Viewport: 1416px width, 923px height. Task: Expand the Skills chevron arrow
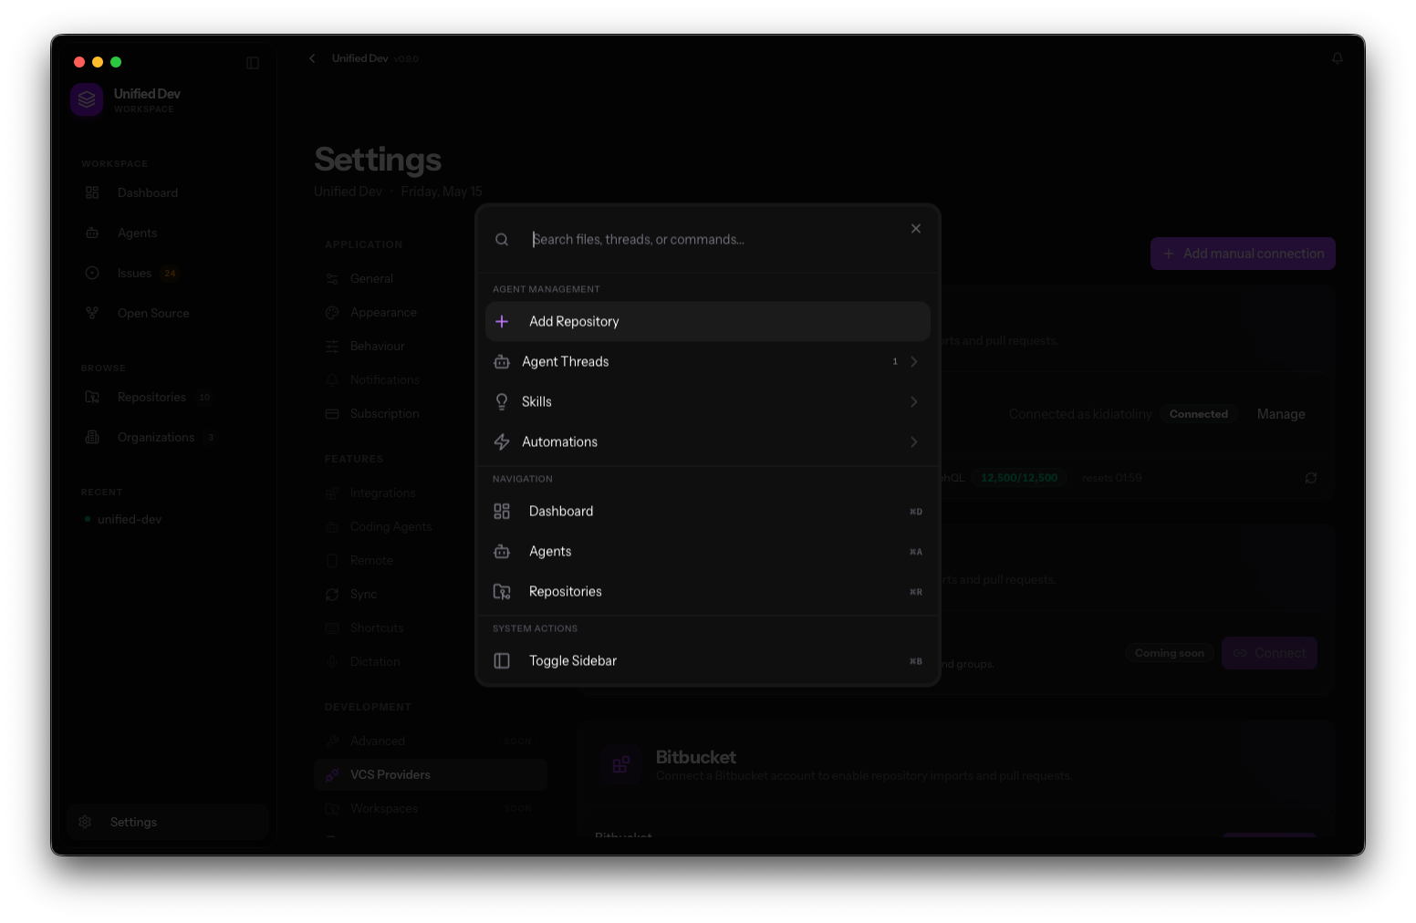coord(913,402)
